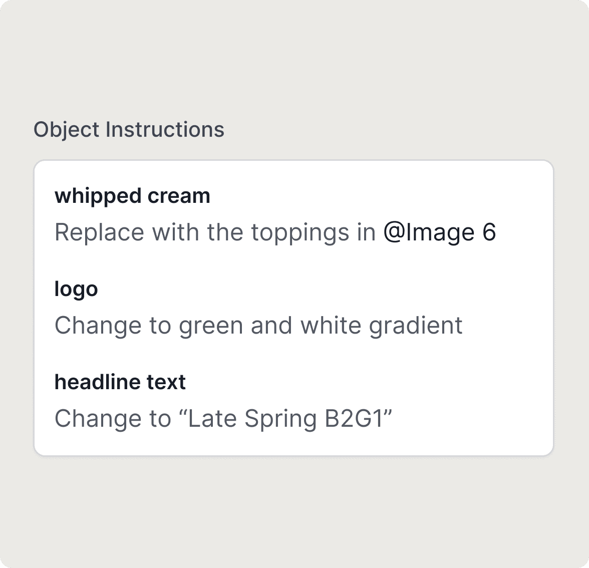Click the word 'text' in the headline label
Viewport: 589px width, 568px height.
tap(166, 382)
